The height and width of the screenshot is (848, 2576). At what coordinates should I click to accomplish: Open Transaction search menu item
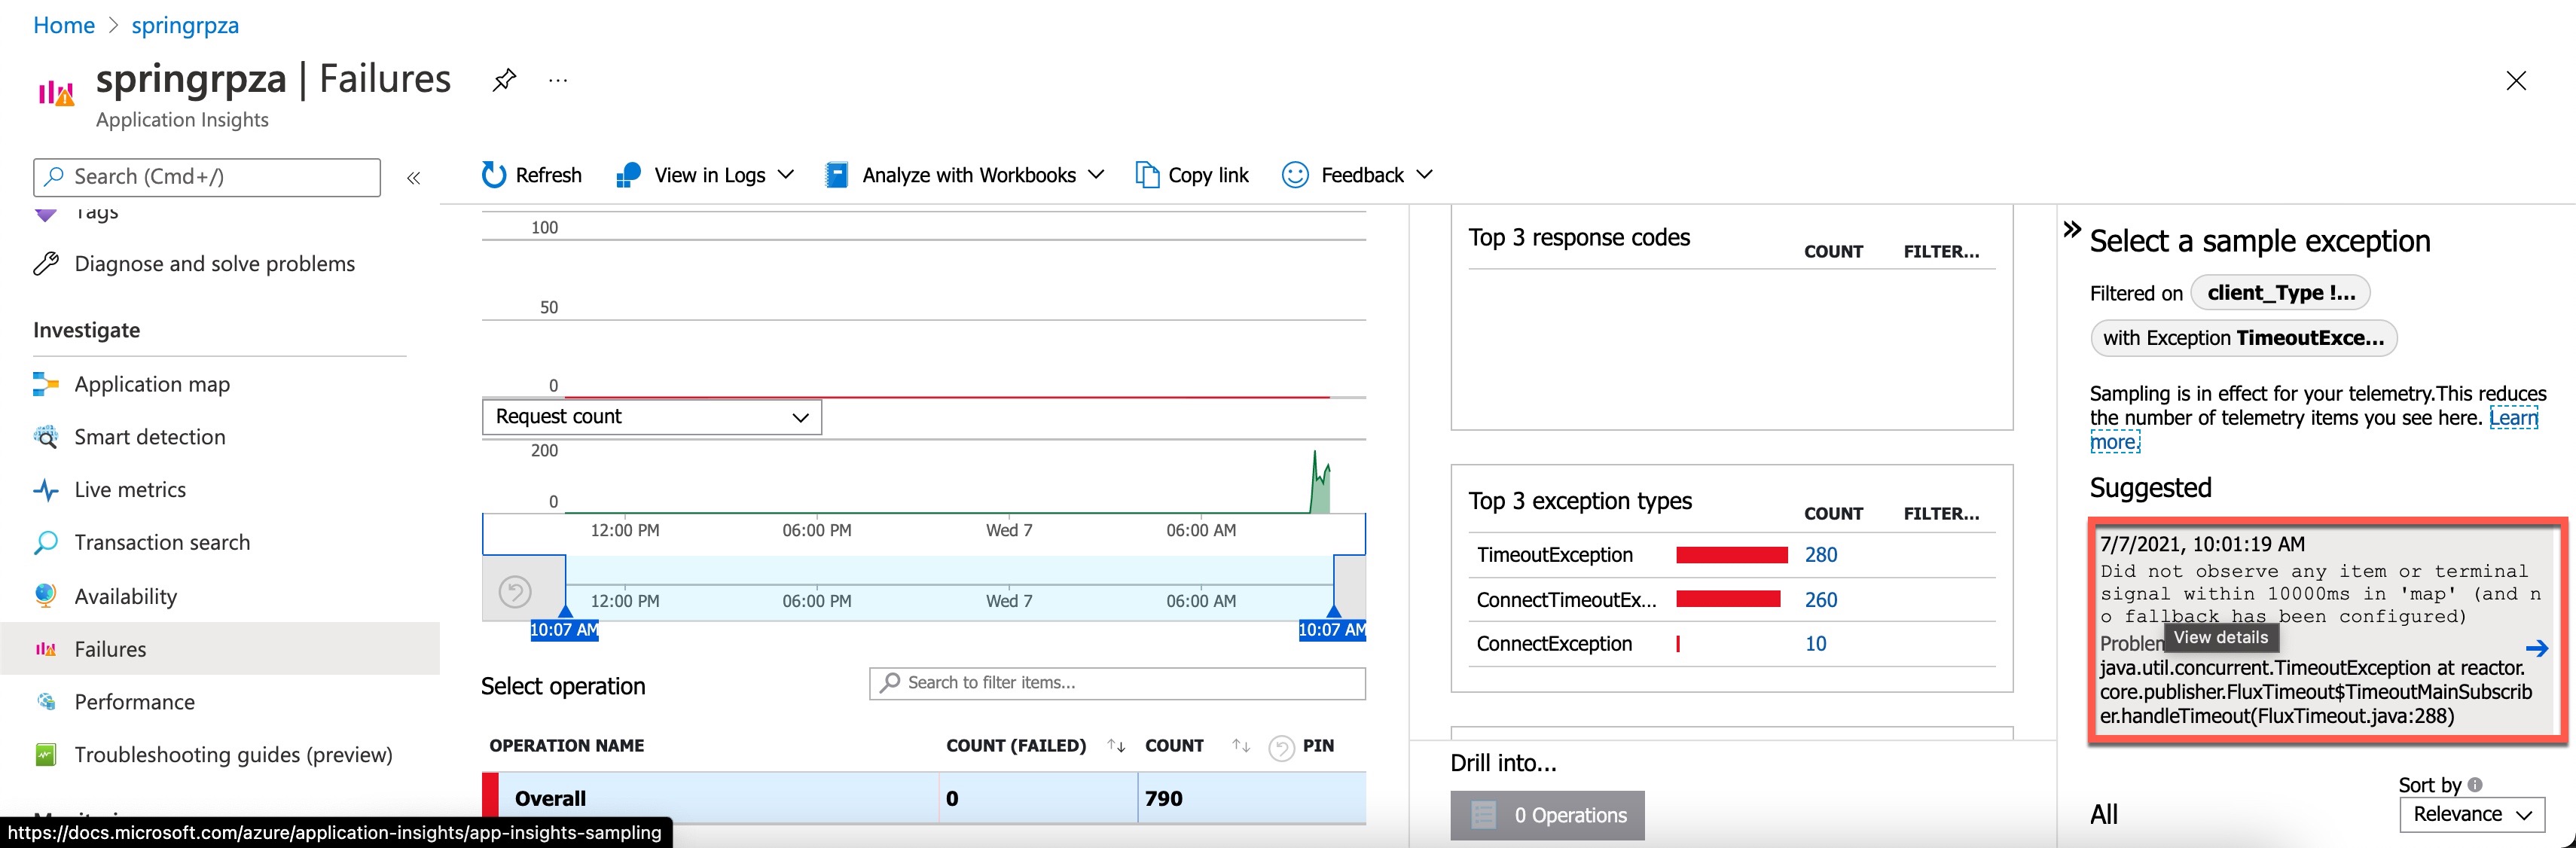tap(162, 542)
